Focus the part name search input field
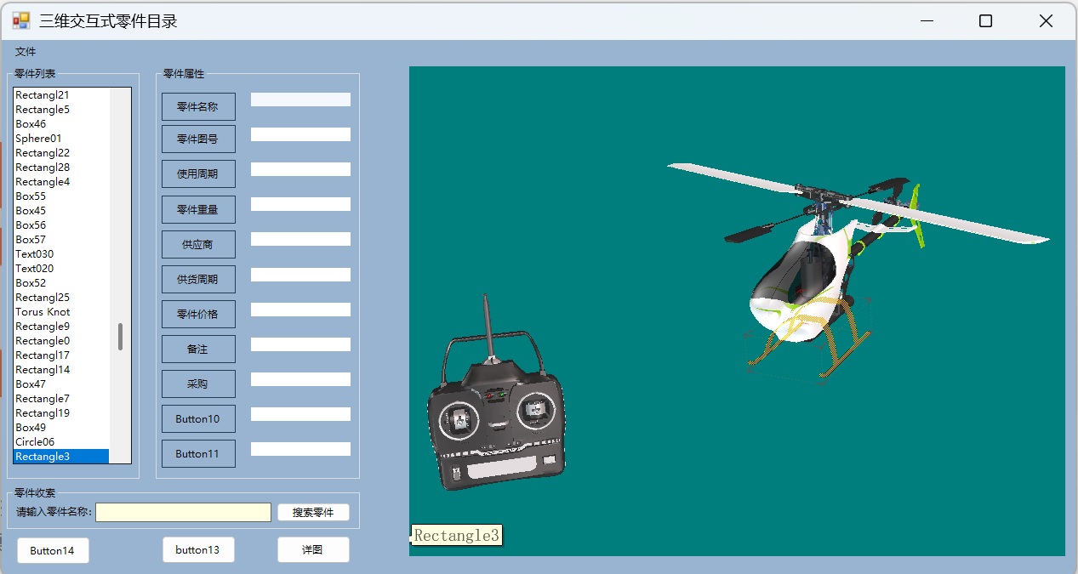 pyautogui.click(x=183, y=513)
